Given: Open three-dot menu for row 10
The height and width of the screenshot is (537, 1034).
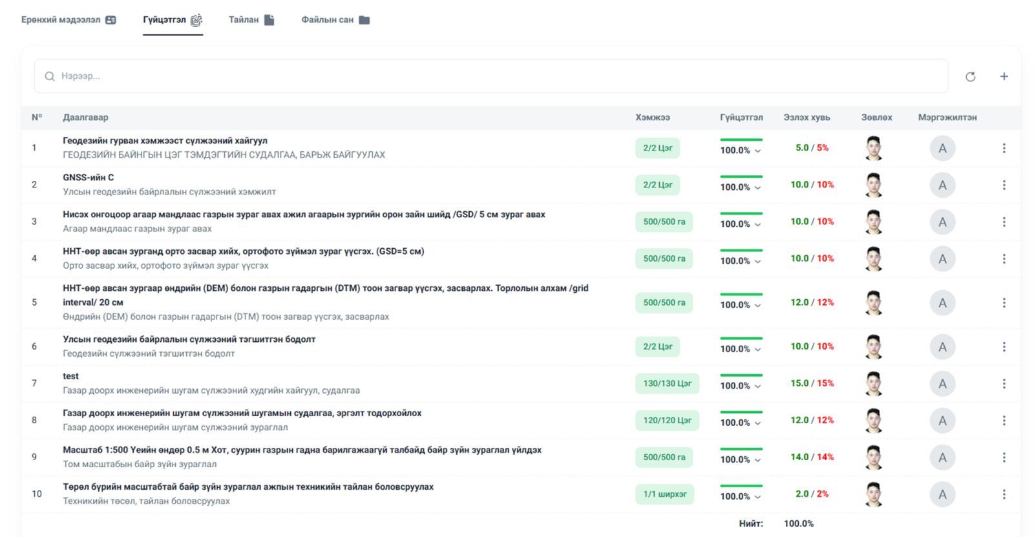Looking at the screenshot, I should point(1004,494).
